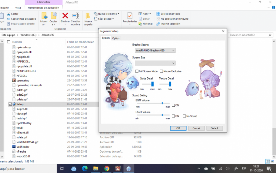The image size is (276, 173).
Task: Open Propiedades from the ribbon
Action: pos(130,16)
